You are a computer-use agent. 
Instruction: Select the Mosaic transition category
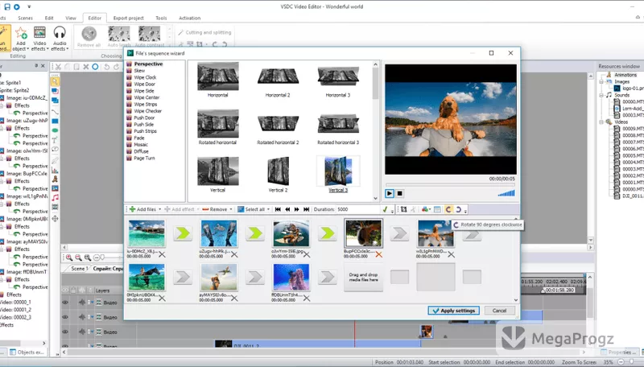[141, 145]
